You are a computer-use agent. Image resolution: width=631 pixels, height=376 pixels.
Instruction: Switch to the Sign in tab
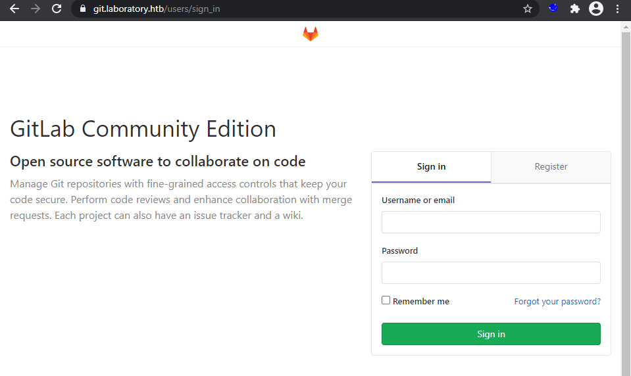[x=431, y=167]
